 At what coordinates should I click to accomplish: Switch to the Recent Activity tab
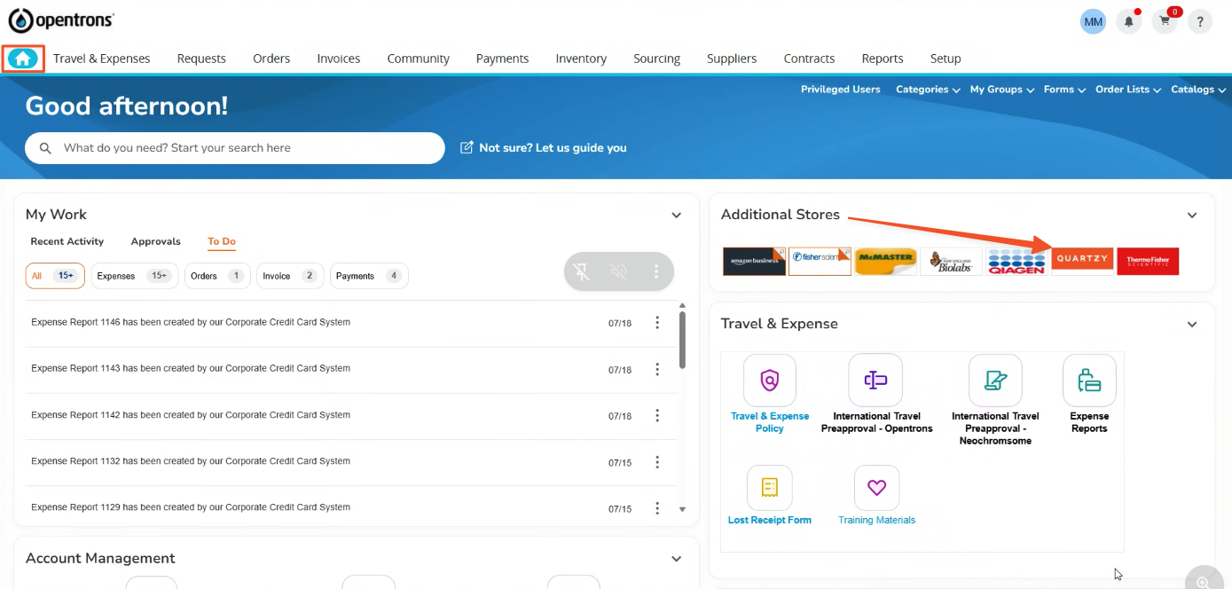coord(67,241)
